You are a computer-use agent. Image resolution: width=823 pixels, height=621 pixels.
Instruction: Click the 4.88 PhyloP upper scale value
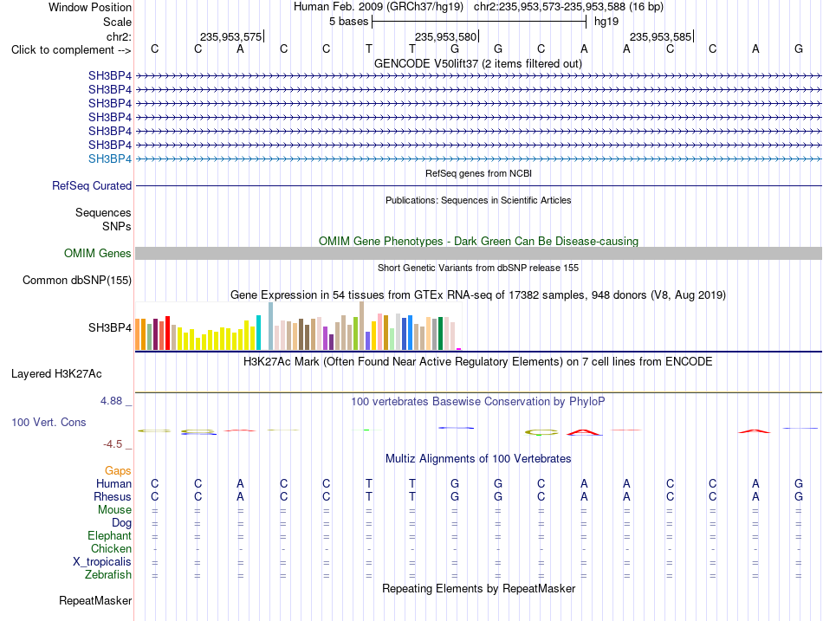pyautogui.click(x=111, y=401)
